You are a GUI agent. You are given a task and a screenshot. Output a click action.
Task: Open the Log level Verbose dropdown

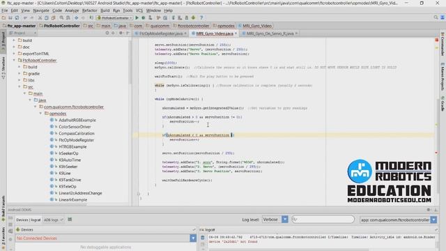tap(275, 220)
